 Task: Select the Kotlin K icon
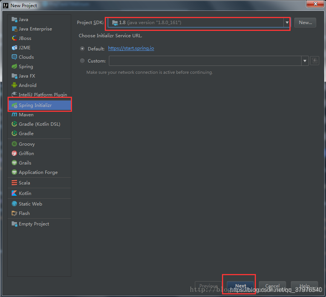click(14, 193)
